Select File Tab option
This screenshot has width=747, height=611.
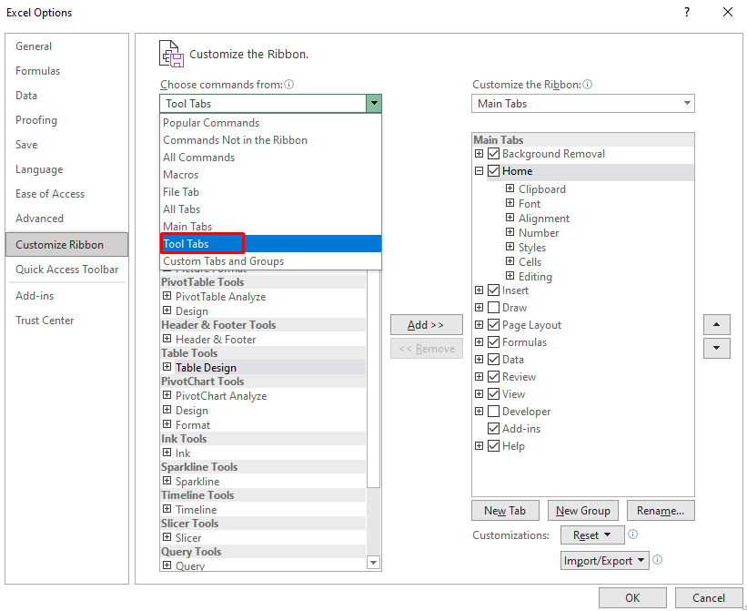270,191
